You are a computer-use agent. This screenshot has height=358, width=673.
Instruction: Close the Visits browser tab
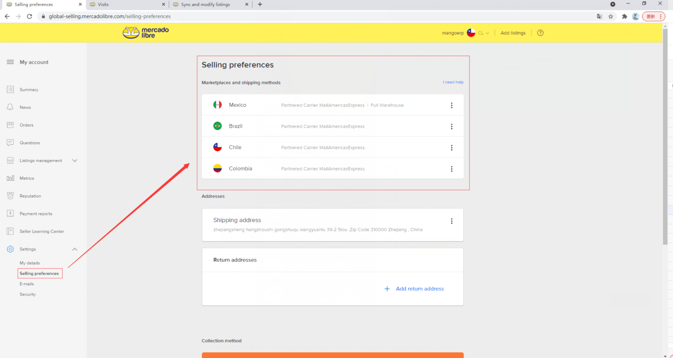tap(164, 4)
